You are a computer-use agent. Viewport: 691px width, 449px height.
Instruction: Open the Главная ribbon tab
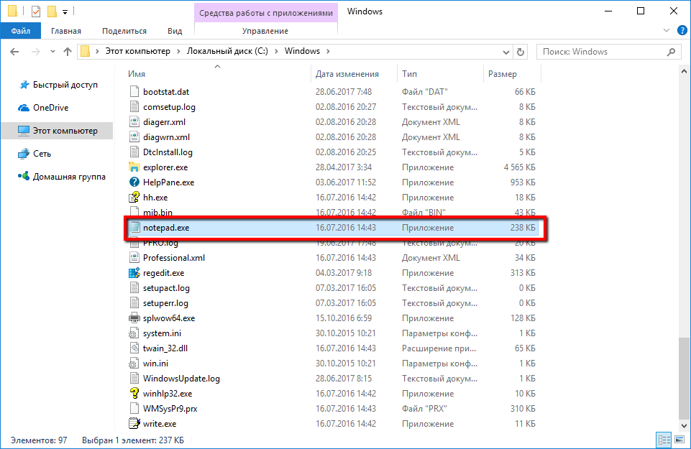(66, 31)
